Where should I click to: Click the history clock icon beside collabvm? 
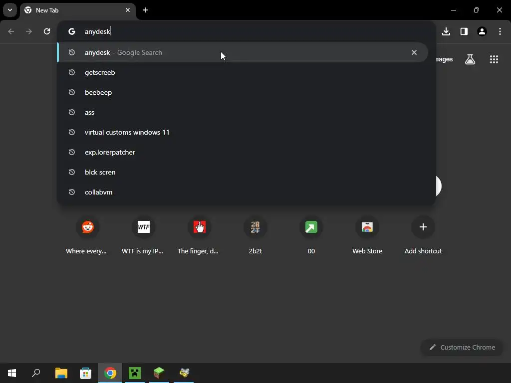(72, 192)
